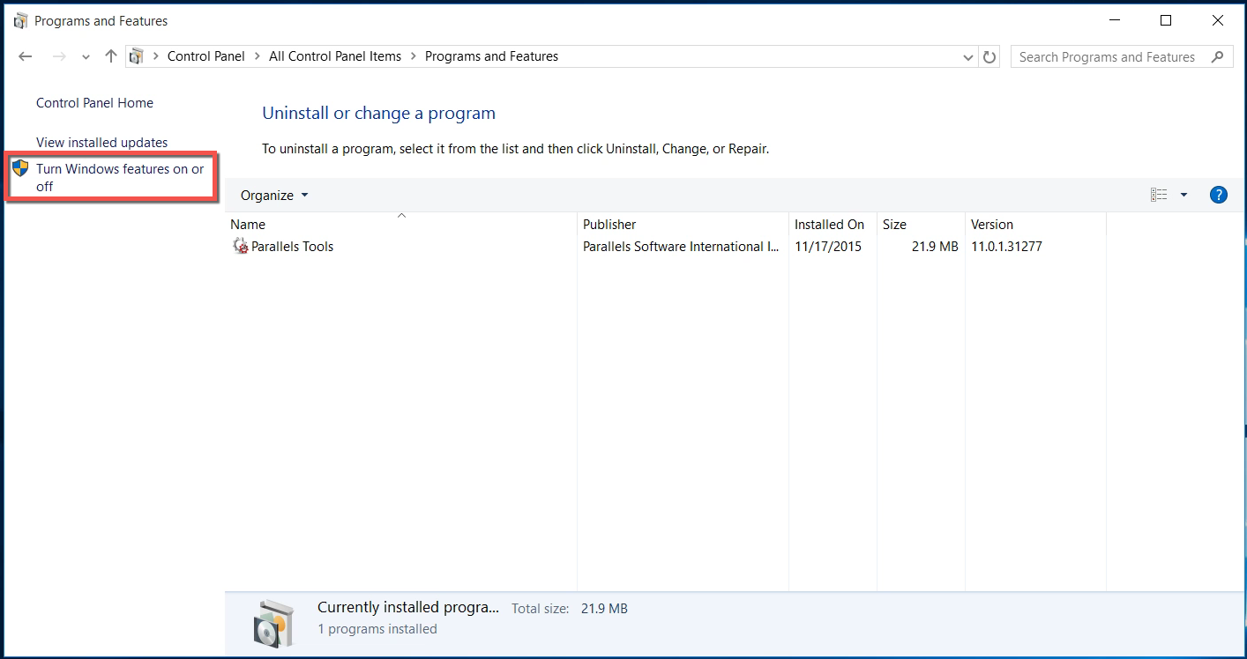Click the search magnifier icon

[1218, 56]
